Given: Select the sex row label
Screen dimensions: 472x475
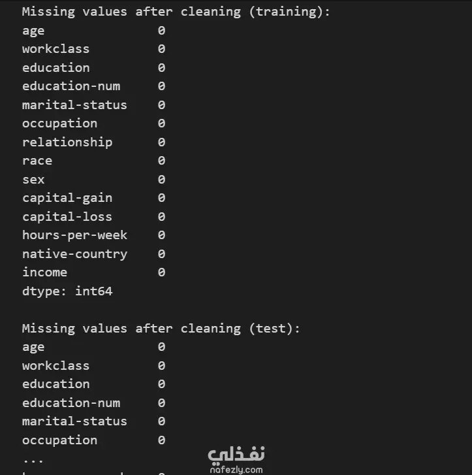Looking at the screenshot, I should 33,180.
